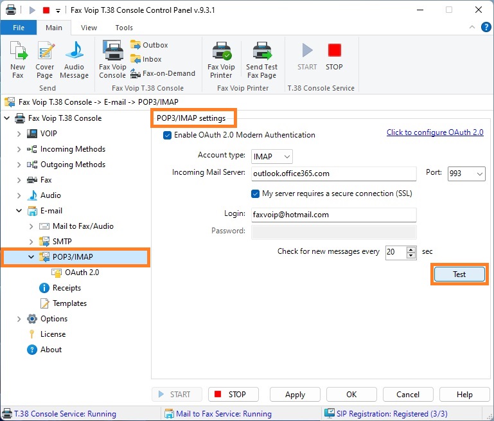Open Templates in the tree
The image size is (494, 421).
[69, 303]
